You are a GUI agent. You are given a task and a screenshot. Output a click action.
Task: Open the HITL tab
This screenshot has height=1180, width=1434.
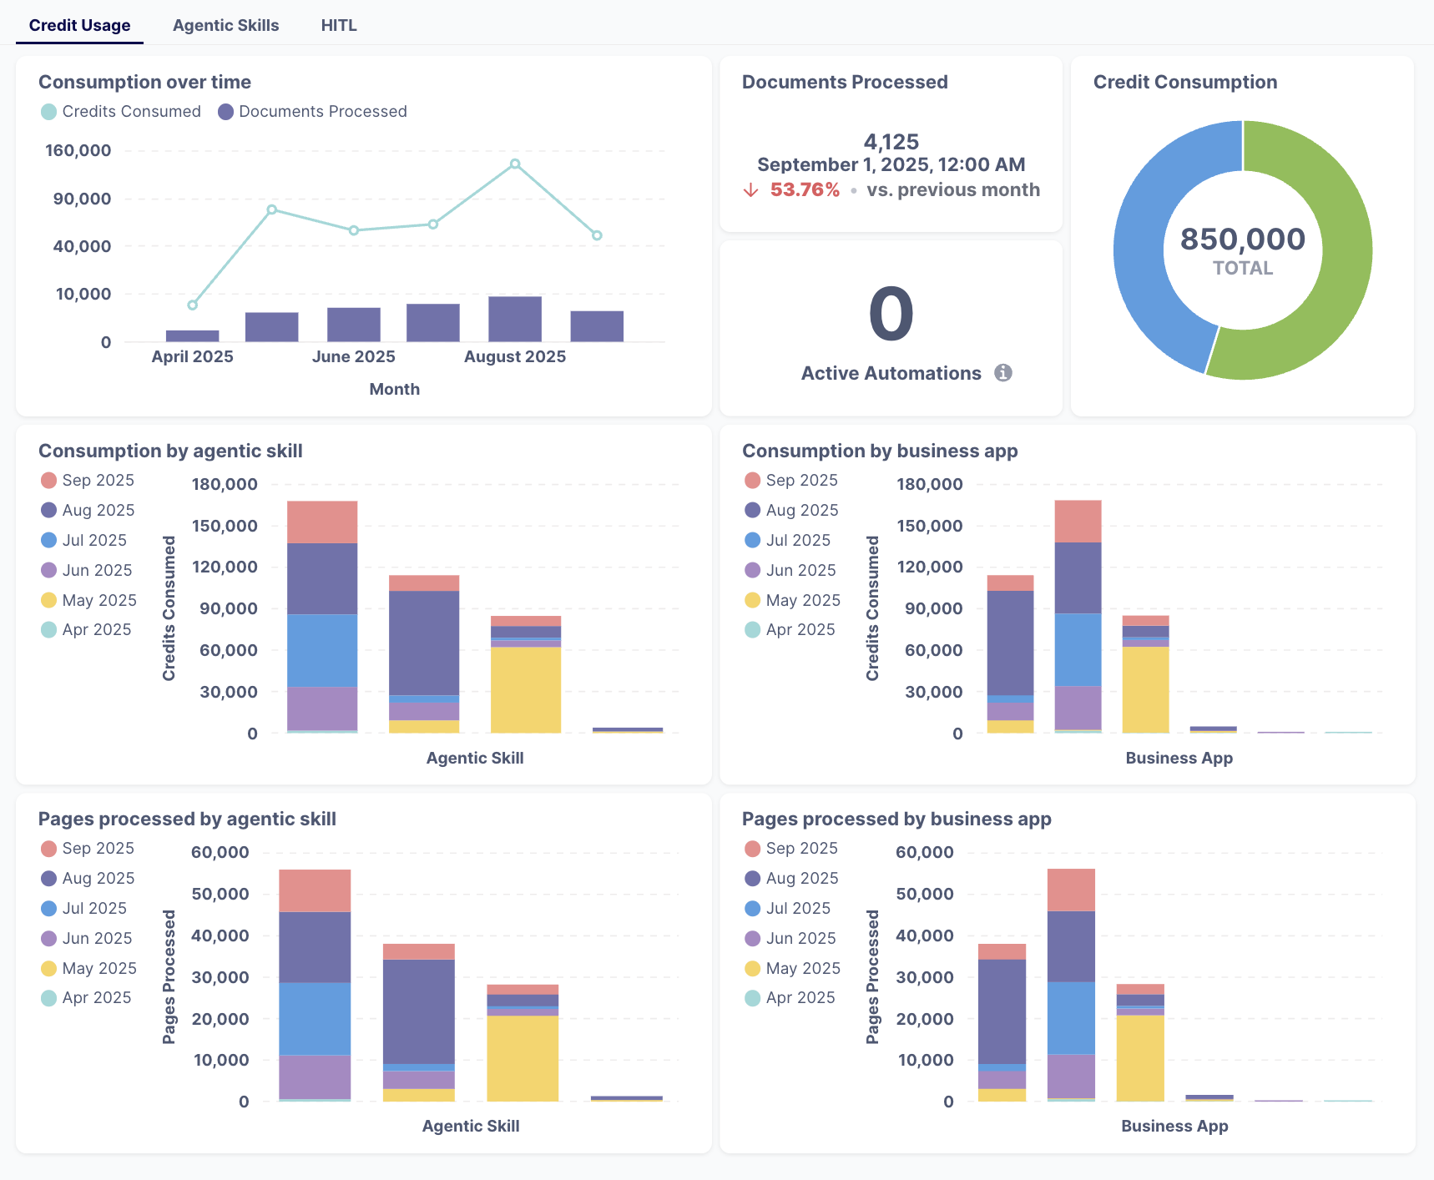[338, 25]
